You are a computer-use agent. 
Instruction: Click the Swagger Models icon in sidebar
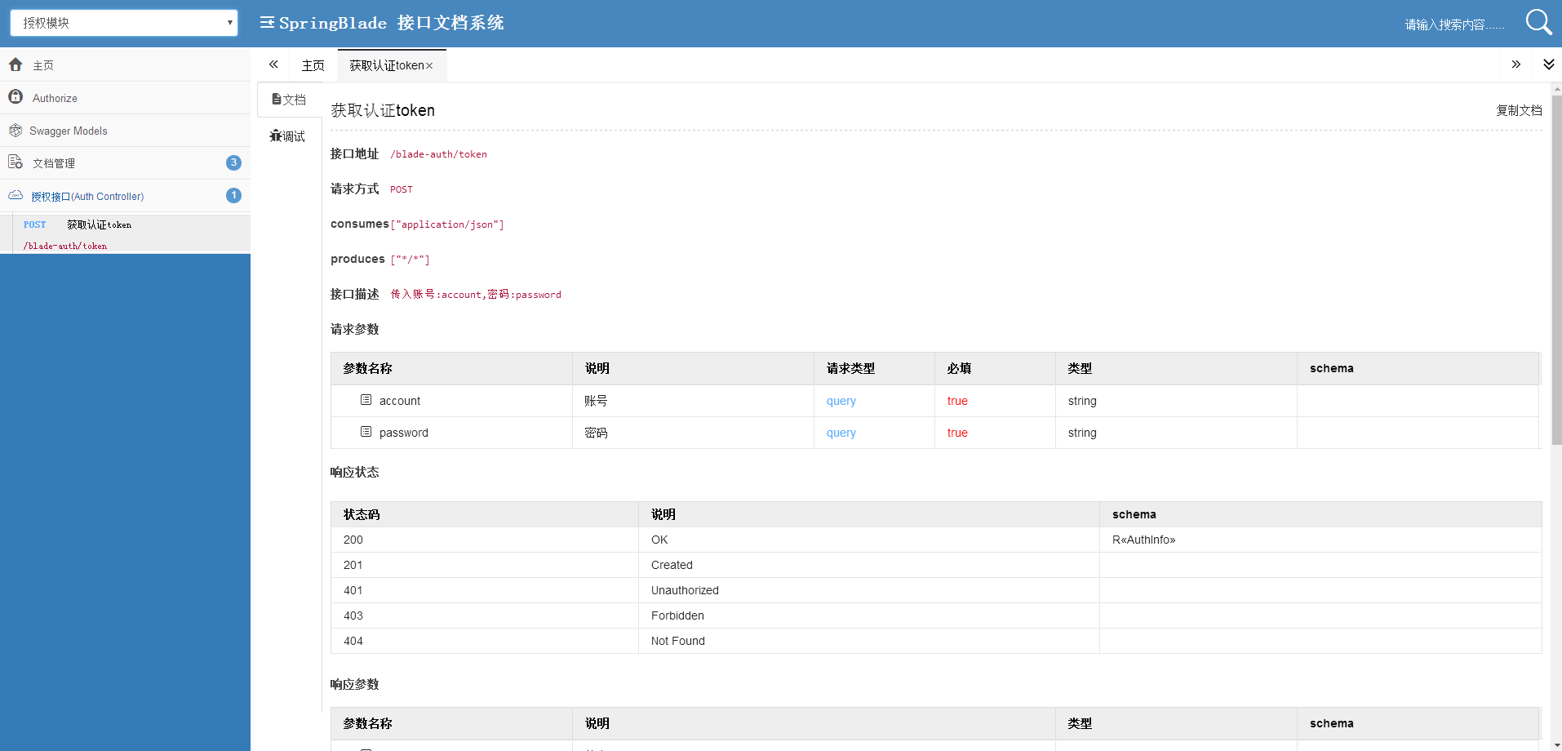click(x=15, y=130)
